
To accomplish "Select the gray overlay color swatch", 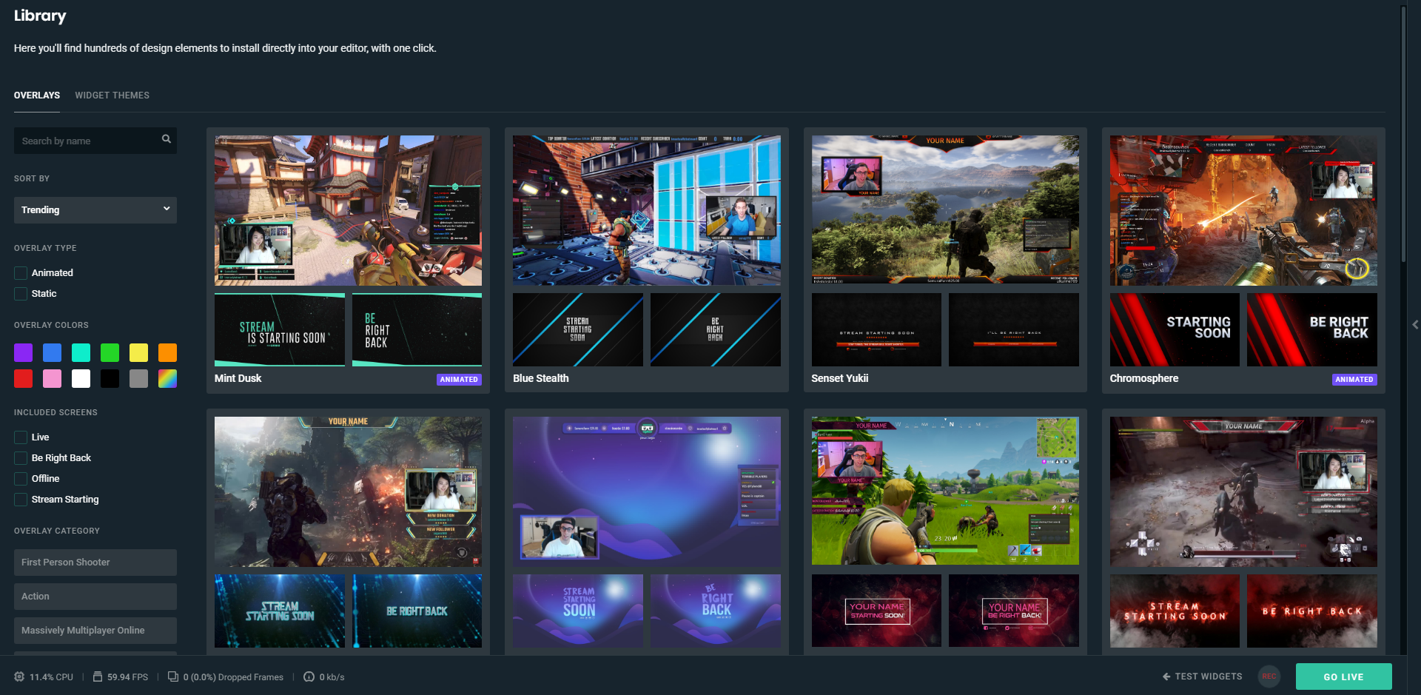I will click(x=138, y=379).
